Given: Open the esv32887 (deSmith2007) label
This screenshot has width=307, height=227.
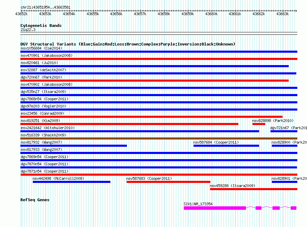Looking at the screenshot, I should tap(43, 70).
